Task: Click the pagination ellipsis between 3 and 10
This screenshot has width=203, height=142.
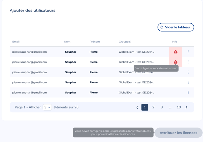Action: (x=170, y=107)
